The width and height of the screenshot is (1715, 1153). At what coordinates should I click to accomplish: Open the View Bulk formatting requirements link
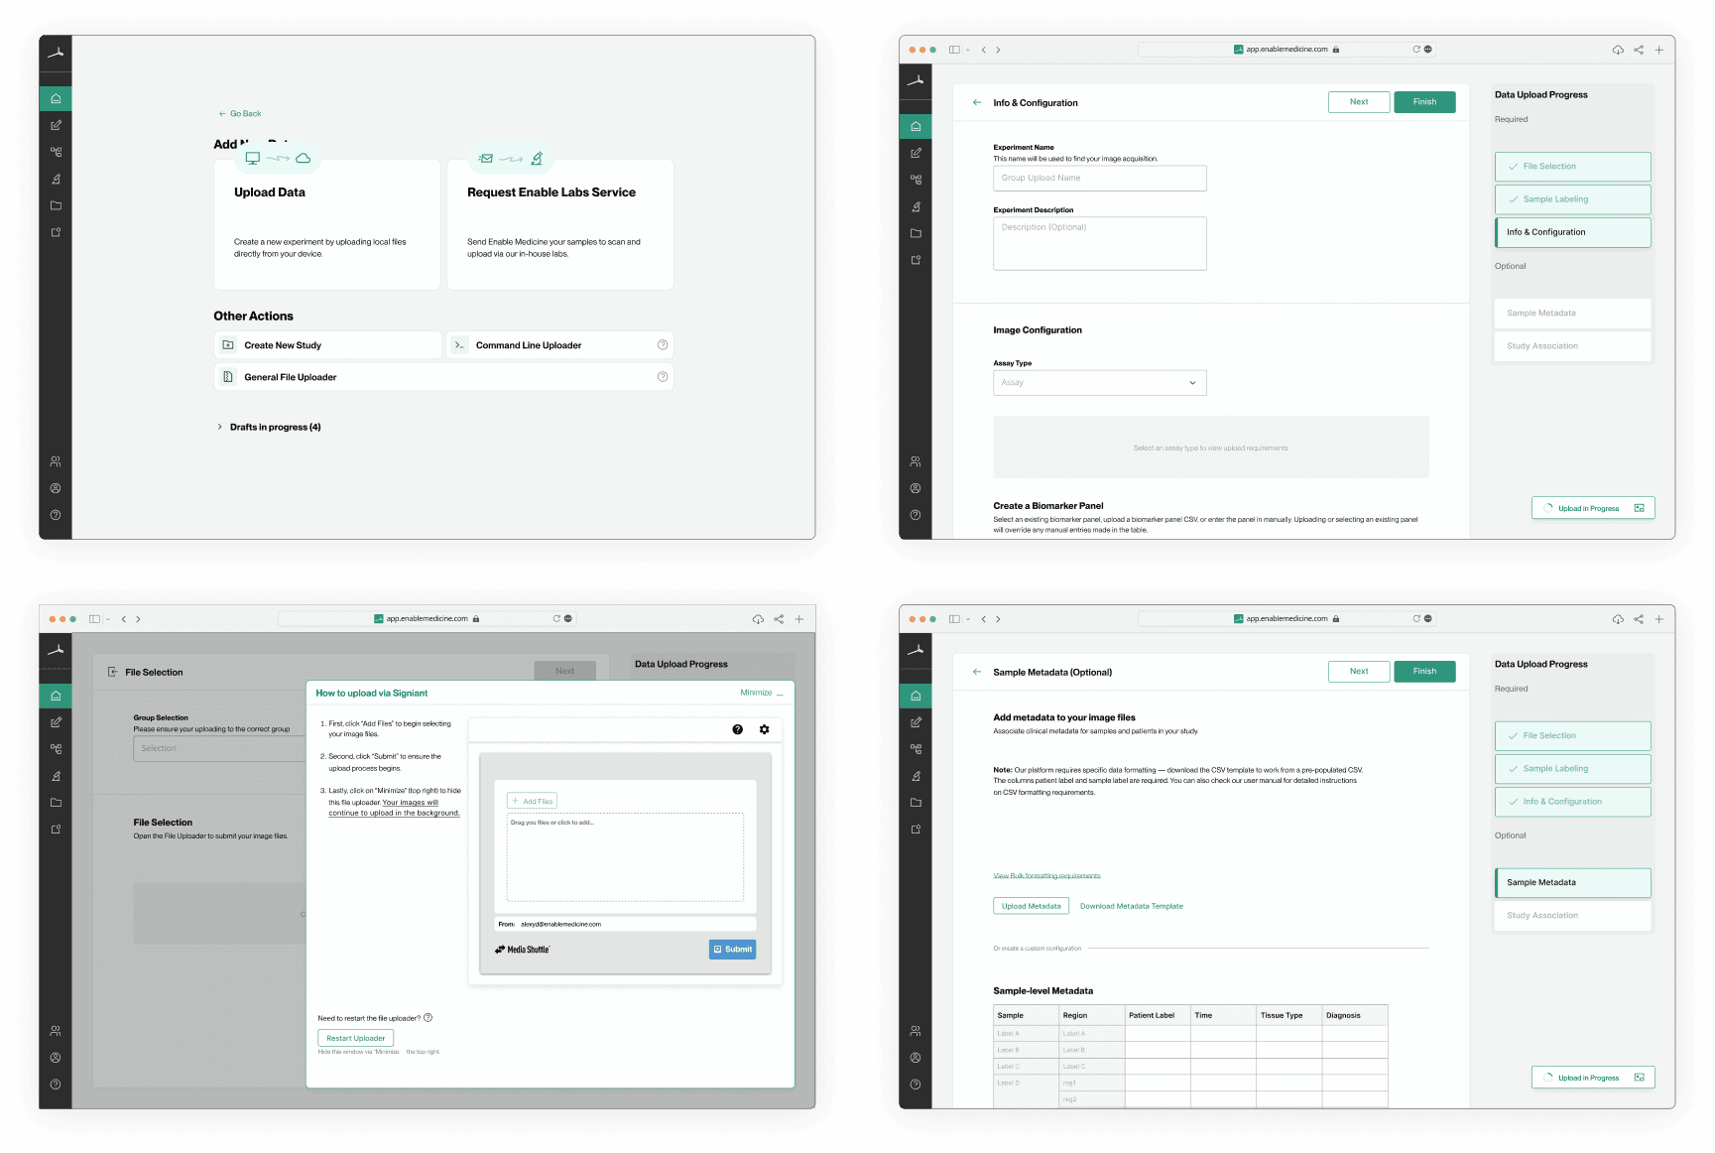click(x=1047, y=876)
